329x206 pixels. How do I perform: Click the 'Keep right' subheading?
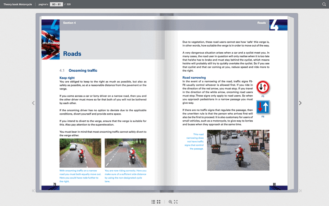pyautogui.click(x=67, y=78)
